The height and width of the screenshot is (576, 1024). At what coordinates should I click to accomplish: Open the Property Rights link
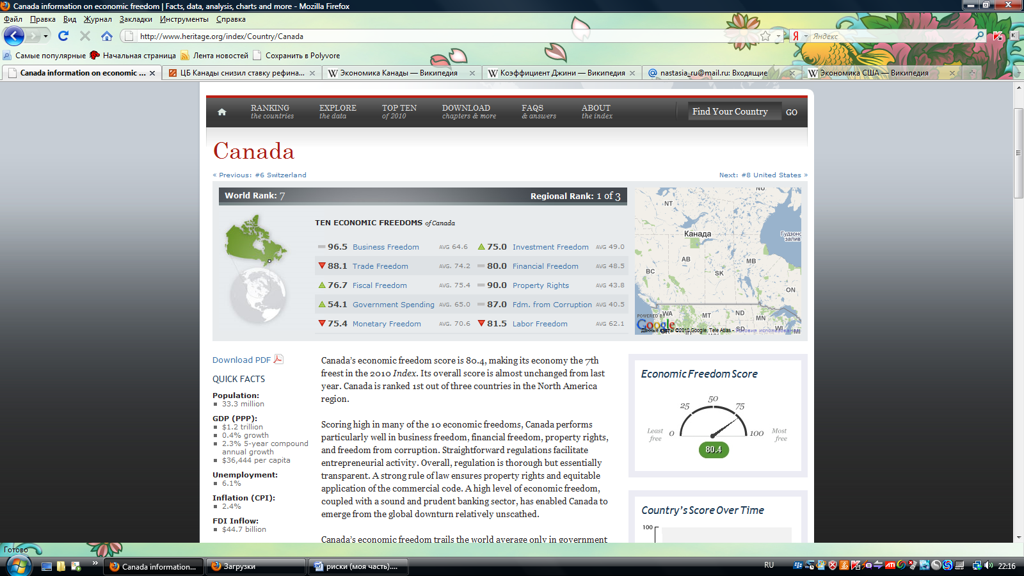541,285
